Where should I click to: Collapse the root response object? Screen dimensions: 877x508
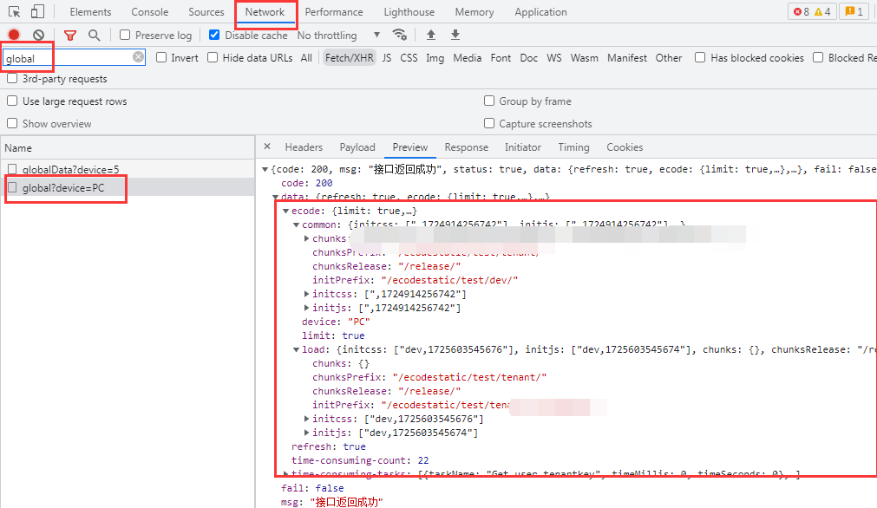(x=265, y=169)
